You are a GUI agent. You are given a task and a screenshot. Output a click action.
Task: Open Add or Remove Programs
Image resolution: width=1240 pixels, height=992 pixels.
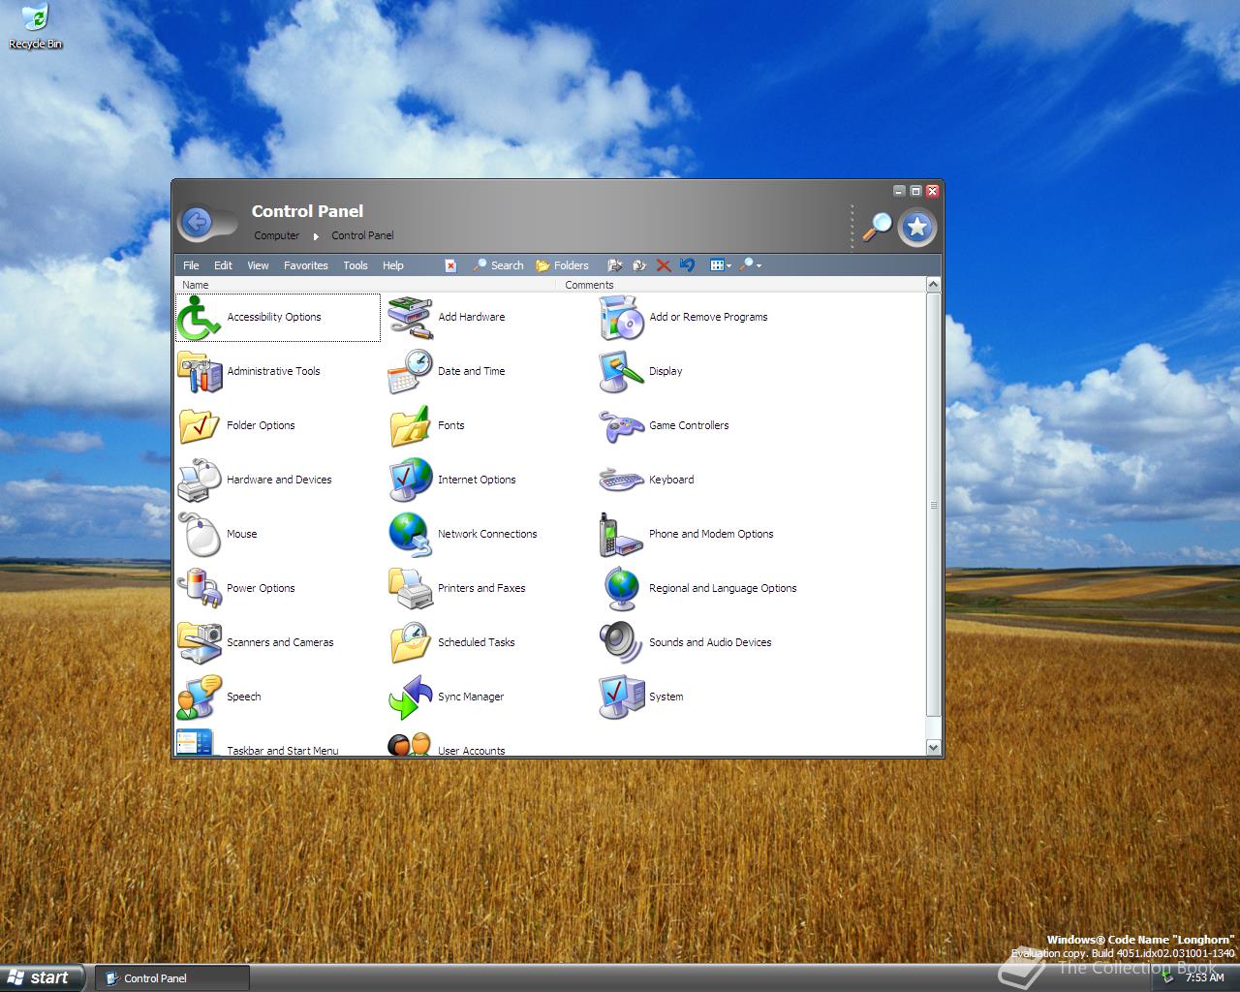point(683,317)
